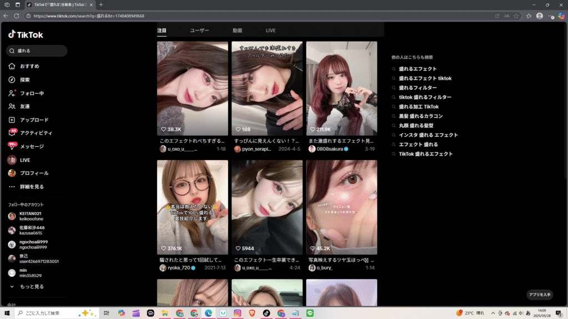Screen dimensions: 568x319
Task: Open TikTok app from taskbar
Action: 266,313
